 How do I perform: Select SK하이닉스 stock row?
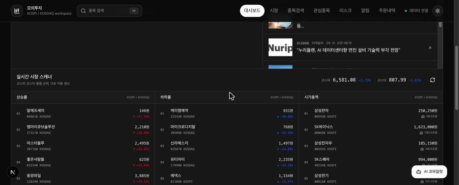(x=371, y=129)
